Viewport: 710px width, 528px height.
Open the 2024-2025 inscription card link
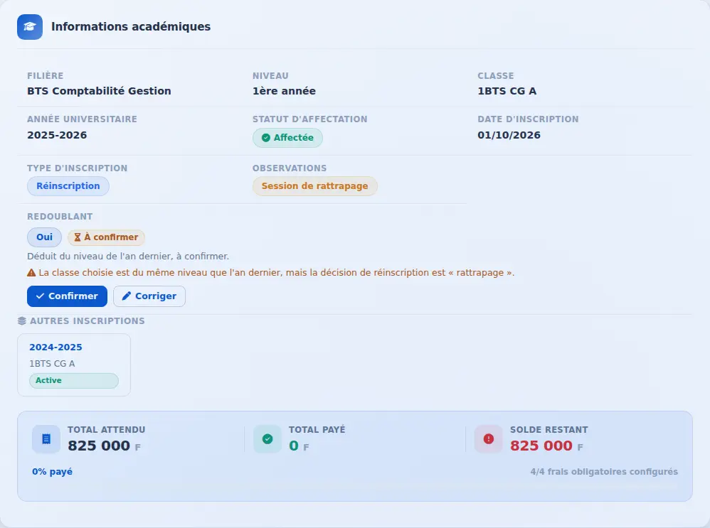tap(55, 347)
